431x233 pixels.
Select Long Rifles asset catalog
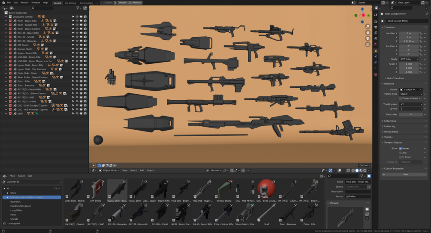point(16,210)
